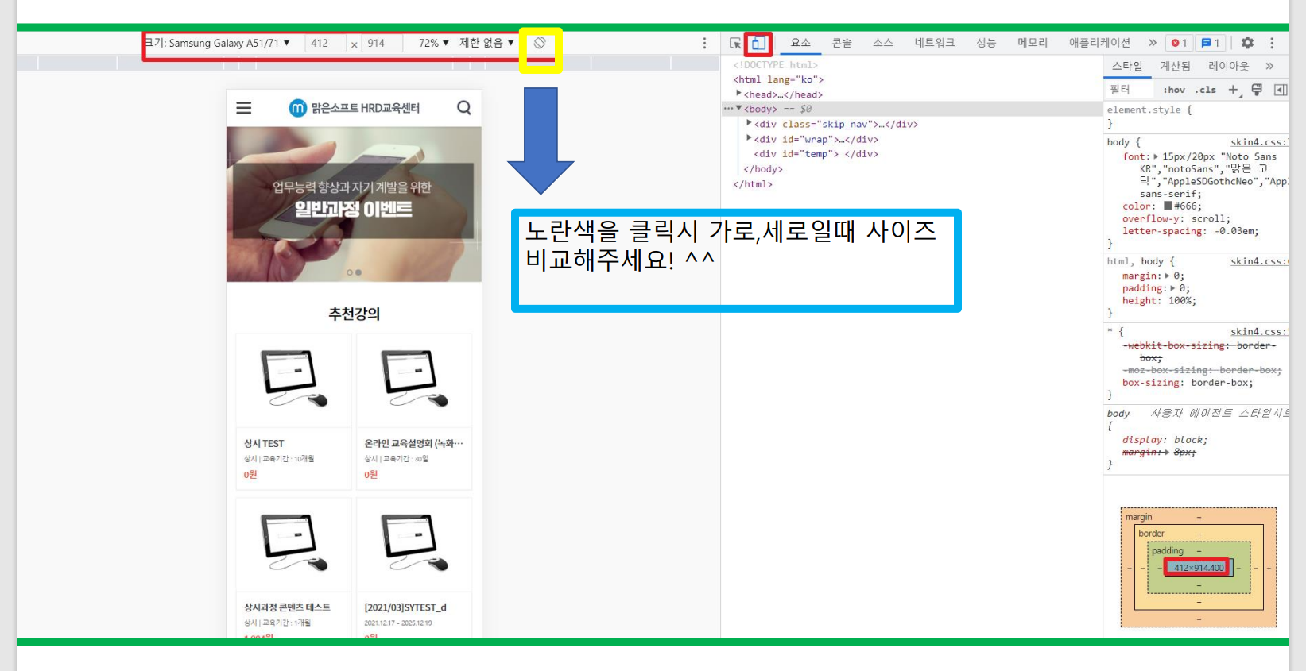Click the width field showing 412

tap(324, 43)
